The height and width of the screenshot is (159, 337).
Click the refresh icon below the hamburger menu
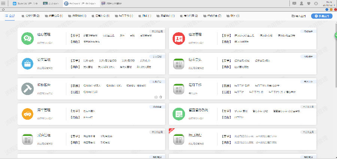click(3, 10)
